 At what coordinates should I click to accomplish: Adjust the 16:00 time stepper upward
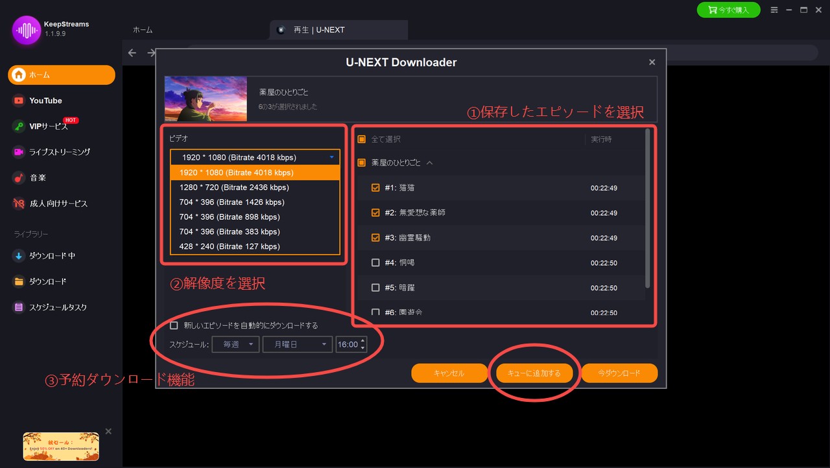click(362, 341)
